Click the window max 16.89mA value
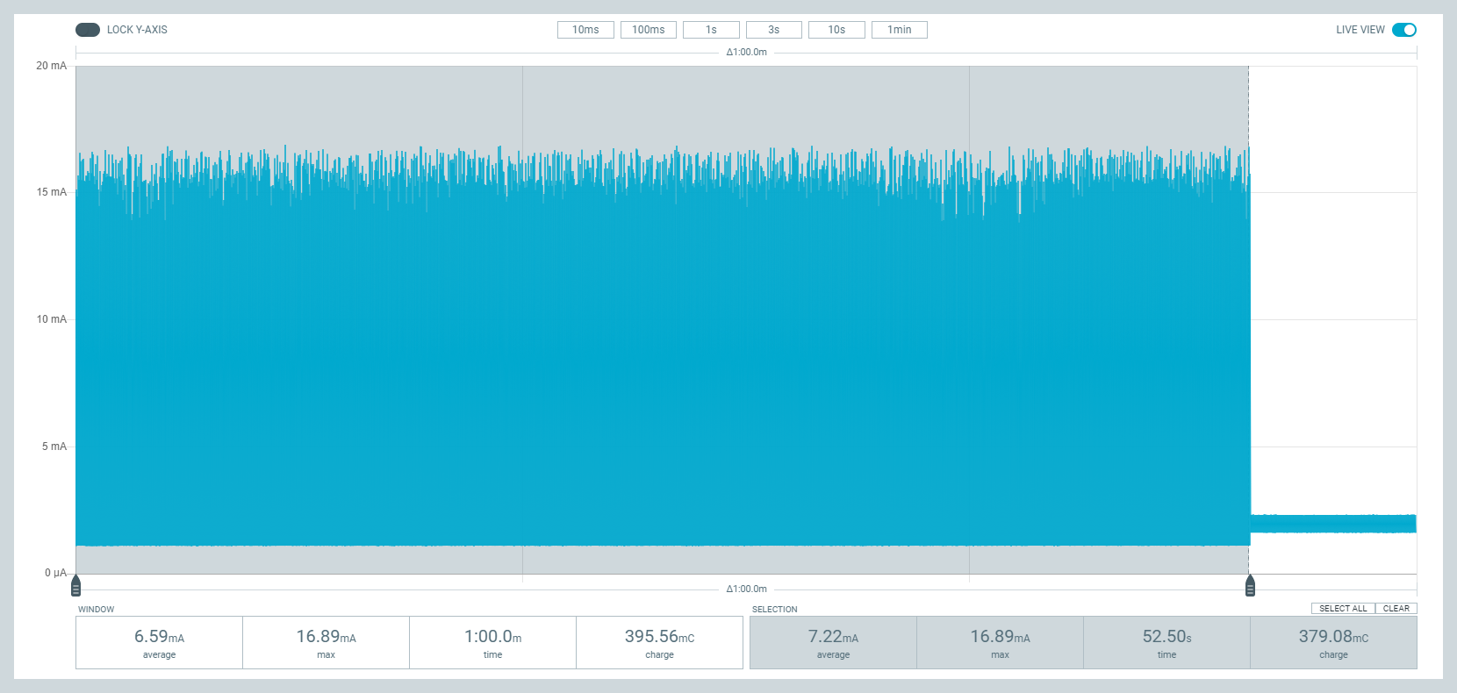 tap(326, 637)
